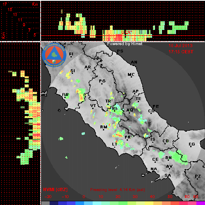The height and width of the screenshot is (205, 205).
Task: Click the 17:15 CEST time label
Action: pos(181,52)
